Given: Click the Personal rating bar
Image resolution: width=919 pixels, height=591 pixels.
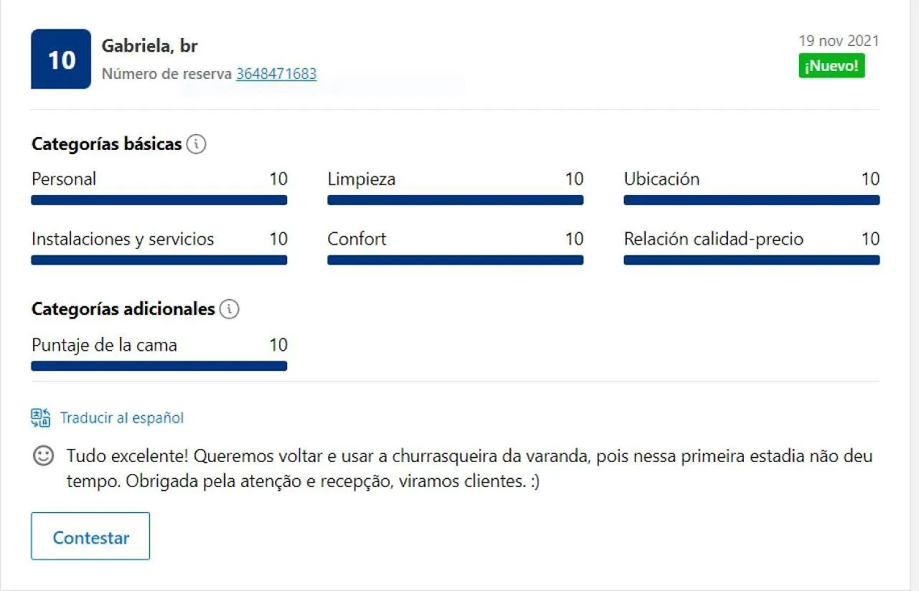Looking at the screenshot, I should point(159,200).
